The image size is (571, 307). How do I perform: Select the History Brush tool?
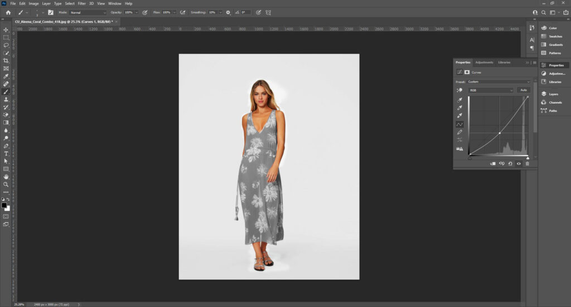tap(6, 108)
